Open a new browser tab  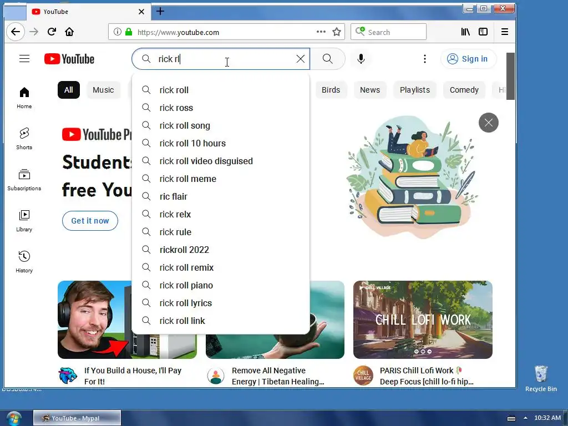(160, 11)
